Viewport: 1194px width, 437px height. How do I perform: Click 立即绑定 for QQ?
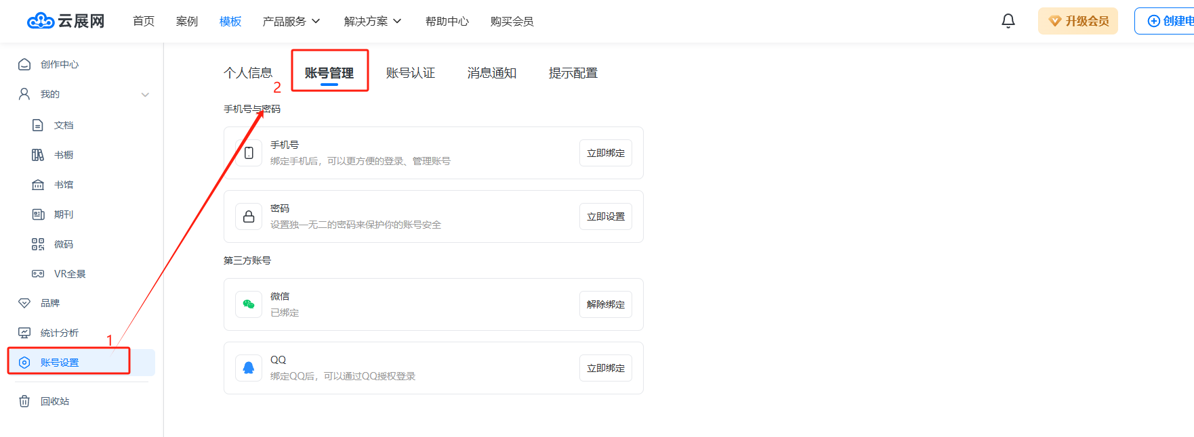[605, 368]
